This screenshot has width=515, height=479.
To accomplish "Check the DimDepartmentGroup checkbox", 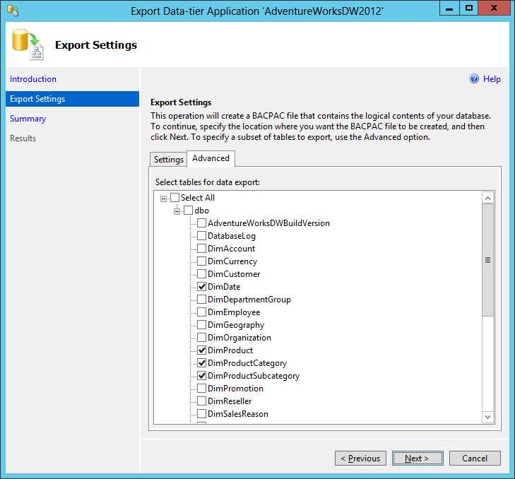I will click(201, 300).
